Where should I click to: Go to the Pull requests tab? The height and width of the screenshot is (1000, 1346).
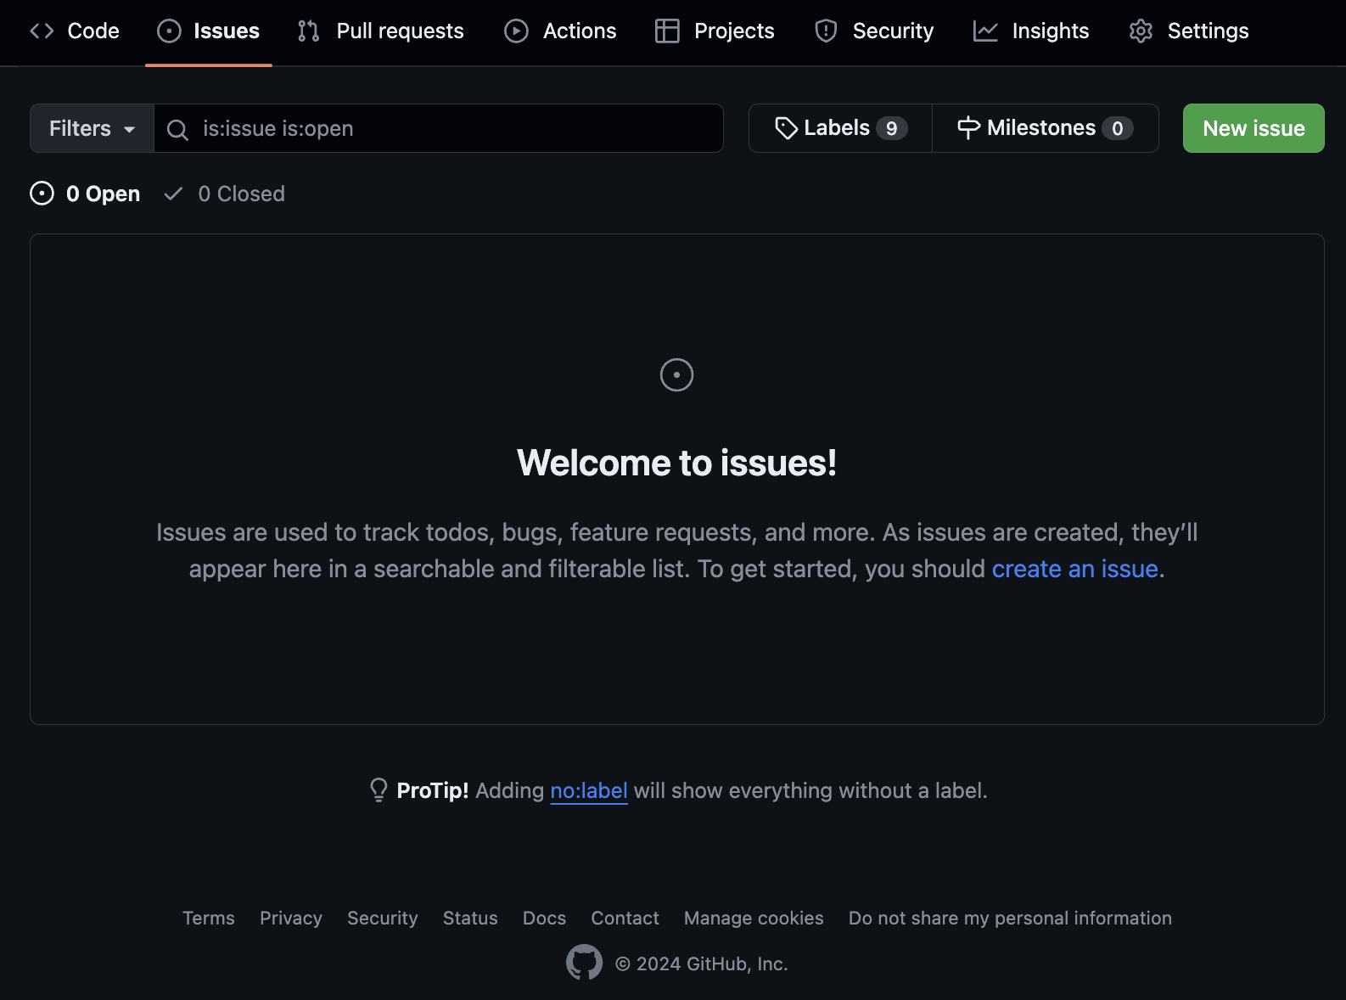[381, 31]
